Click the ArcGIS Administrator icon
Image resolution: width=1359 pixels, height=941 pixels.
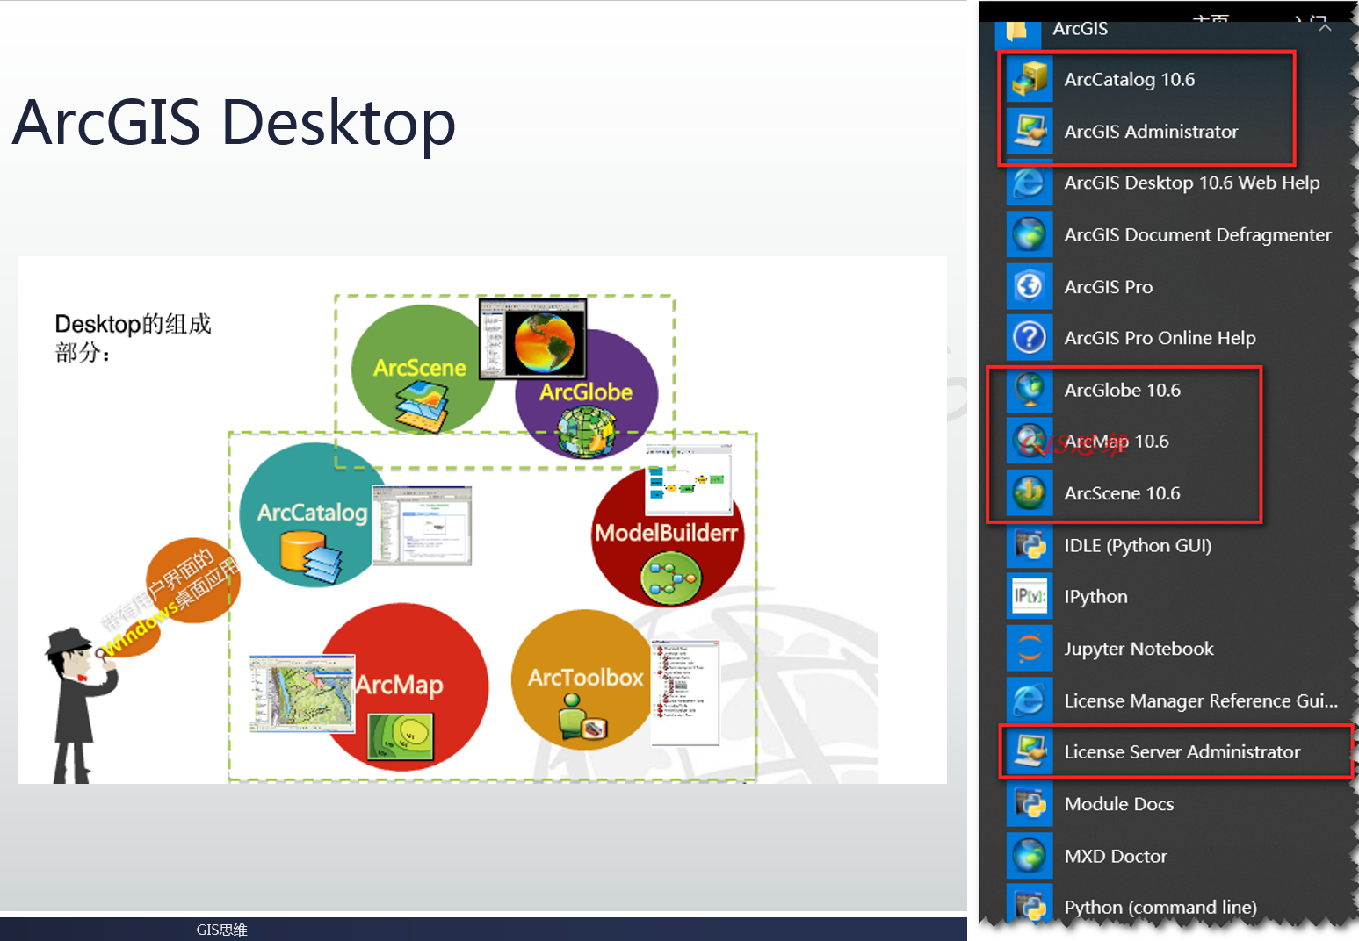tap(1029, 131)
